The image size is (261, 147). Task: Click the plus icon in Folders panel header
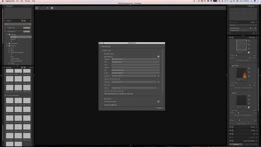click(31, 21)
